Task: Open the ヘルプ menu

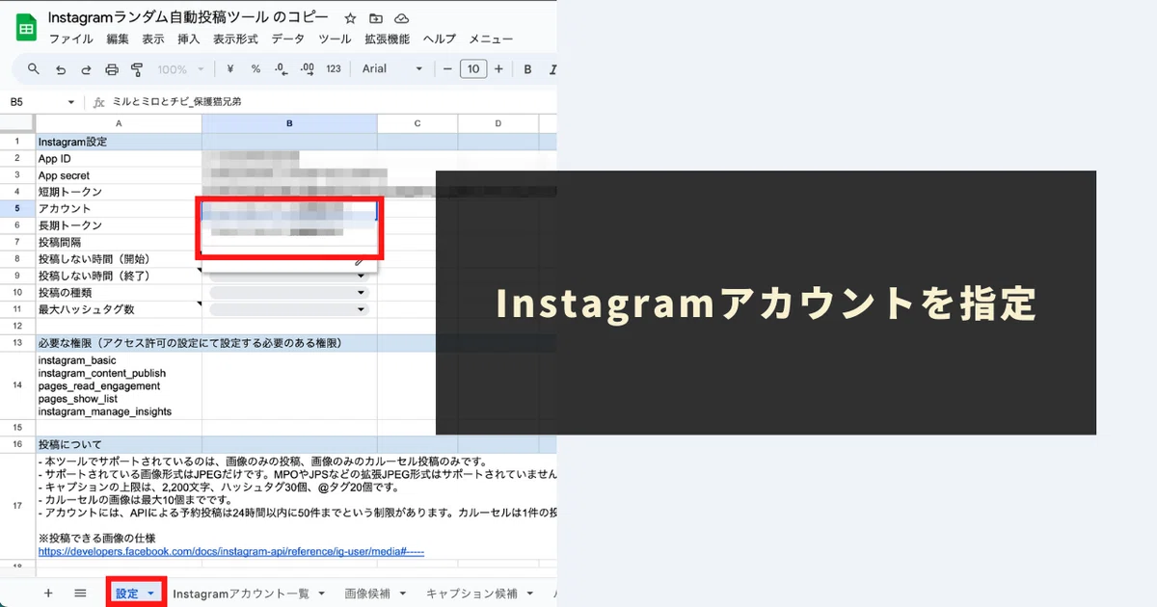Action: [x=440, y=40]
